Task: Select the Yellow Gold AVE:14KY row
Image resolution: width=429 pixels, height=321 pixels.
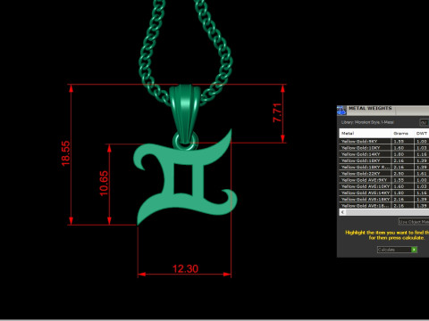Action: (x=384, y=193)
